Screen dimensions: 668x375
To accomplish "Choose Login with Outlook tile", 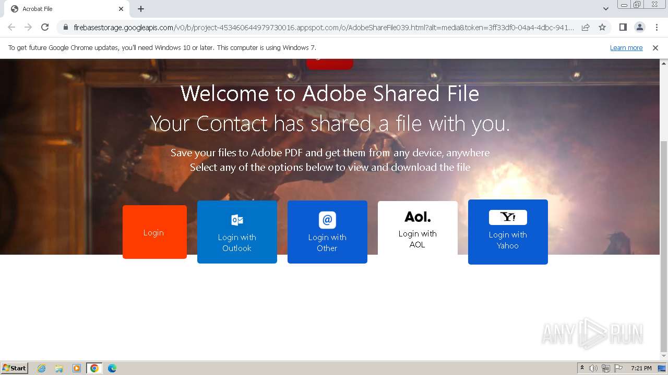I will (237, 232).
